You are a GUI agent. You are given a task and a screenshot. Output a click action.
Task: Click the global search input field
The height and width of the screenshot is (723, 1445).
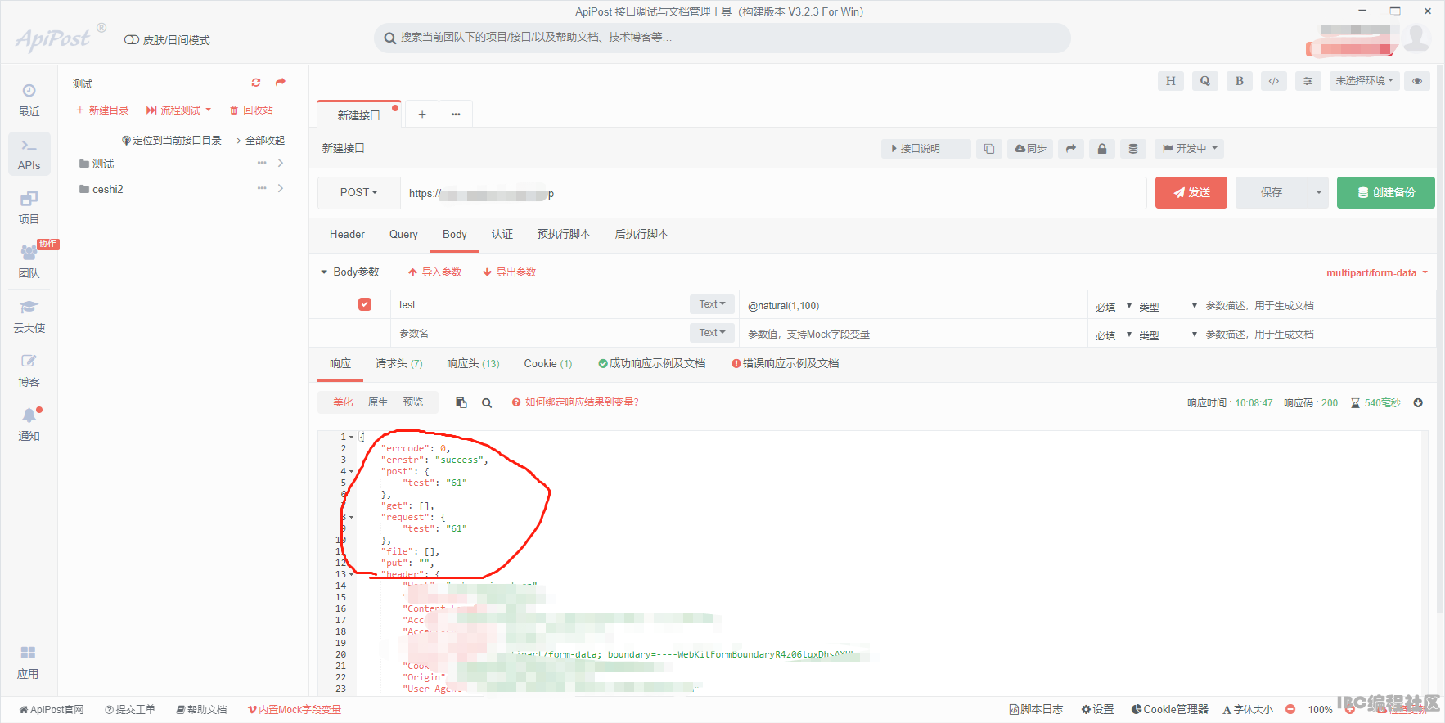722,38
